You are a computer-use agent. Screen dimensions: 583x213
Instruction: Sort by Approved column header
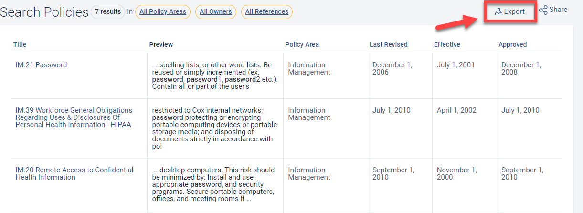pyautogui.click(x=512, y=44)
